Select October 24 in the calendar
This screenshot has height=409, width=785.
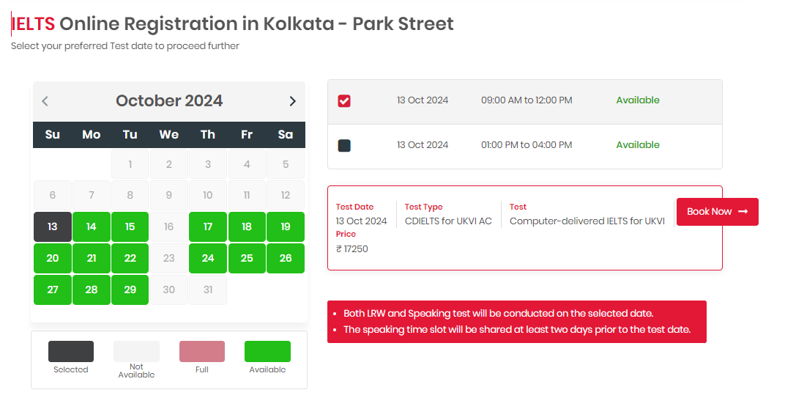pyautogui.click(x=208, y=258)
